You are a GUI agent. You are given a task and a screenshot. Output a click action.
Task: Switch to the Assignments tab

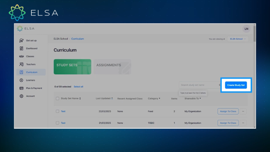pos(112,67)
